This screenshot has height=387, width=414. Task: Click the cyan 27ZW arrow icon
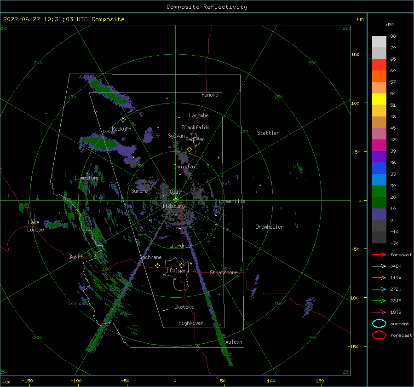(x=379, y=289)
